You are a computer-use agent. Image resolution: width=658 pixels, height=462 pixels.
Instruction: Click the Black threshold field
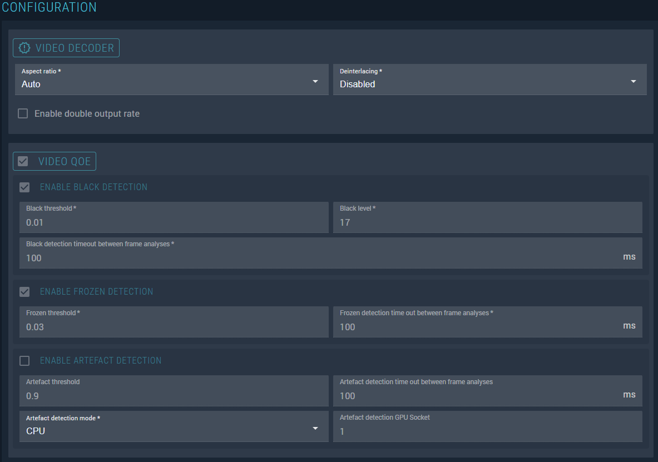pos(174,222)
